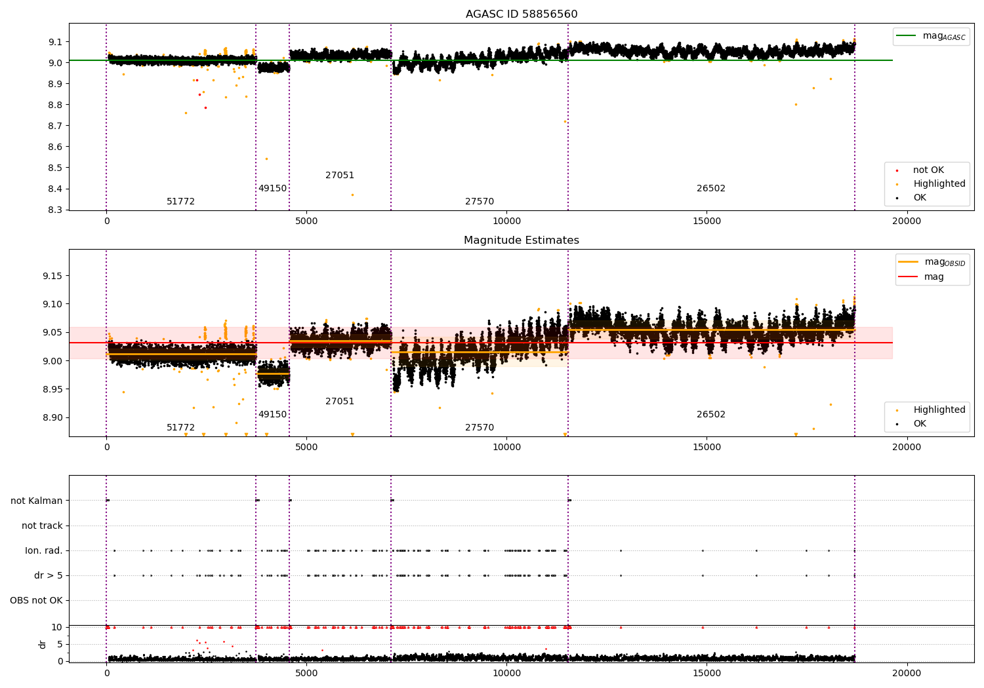Select the red 'mag' legend entry
984x688 pixels.
[922, 277]
